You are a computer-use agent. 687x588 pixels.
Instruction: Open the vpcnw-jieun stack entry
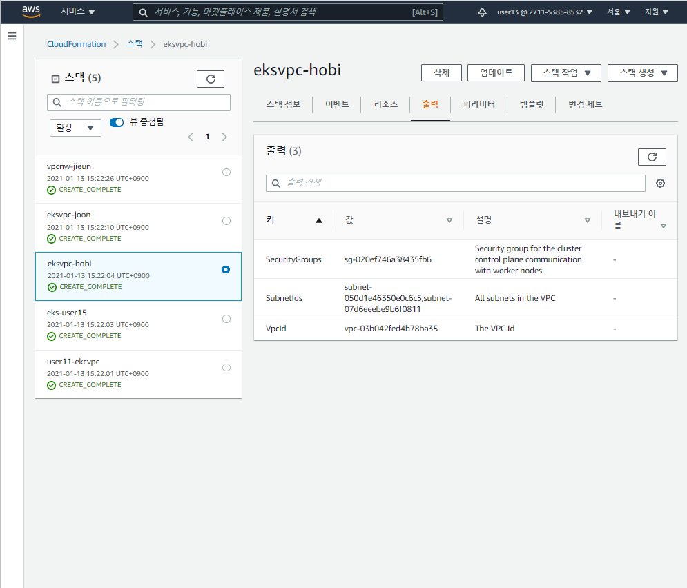(139, 179)
